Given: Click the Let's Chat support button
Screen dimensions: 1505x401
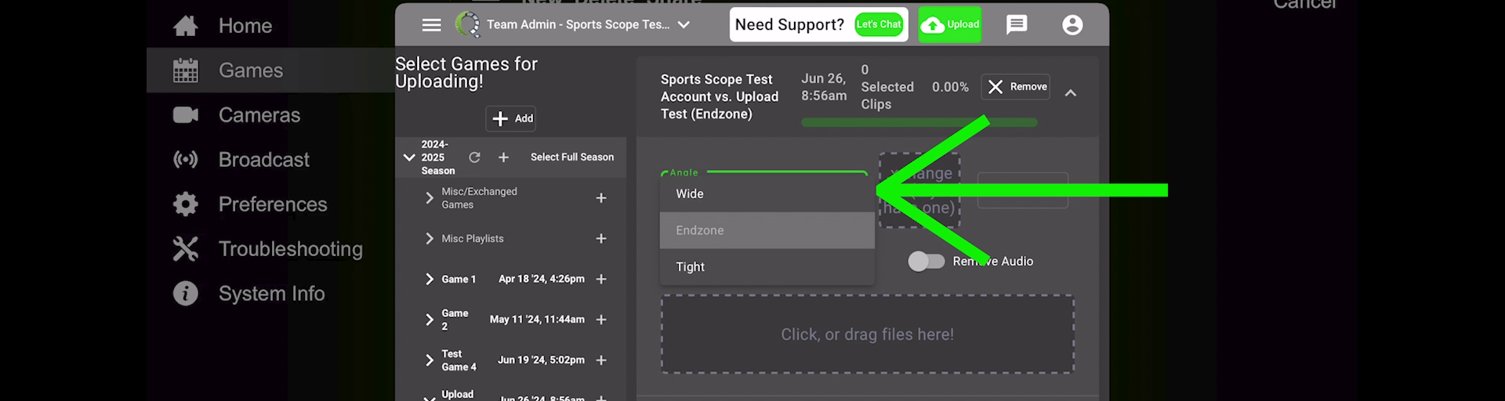Looking at the screenshot, I should [x=879, y=24].
